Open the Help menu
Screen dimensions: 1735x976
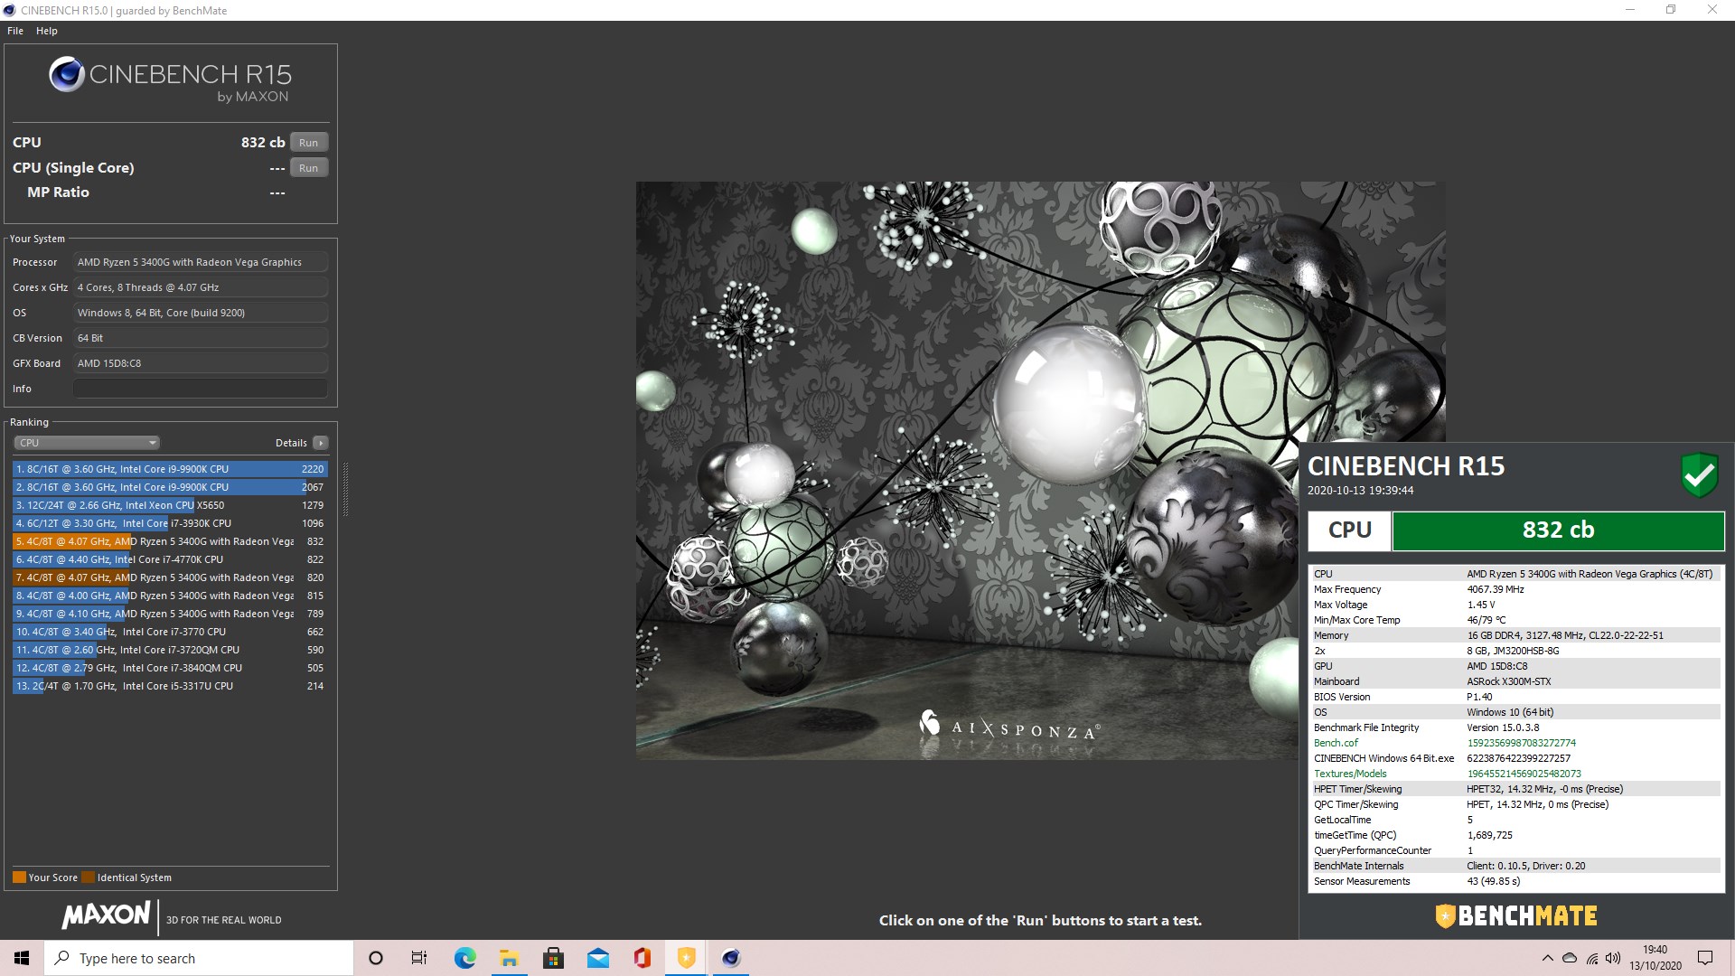coord(47,31)
